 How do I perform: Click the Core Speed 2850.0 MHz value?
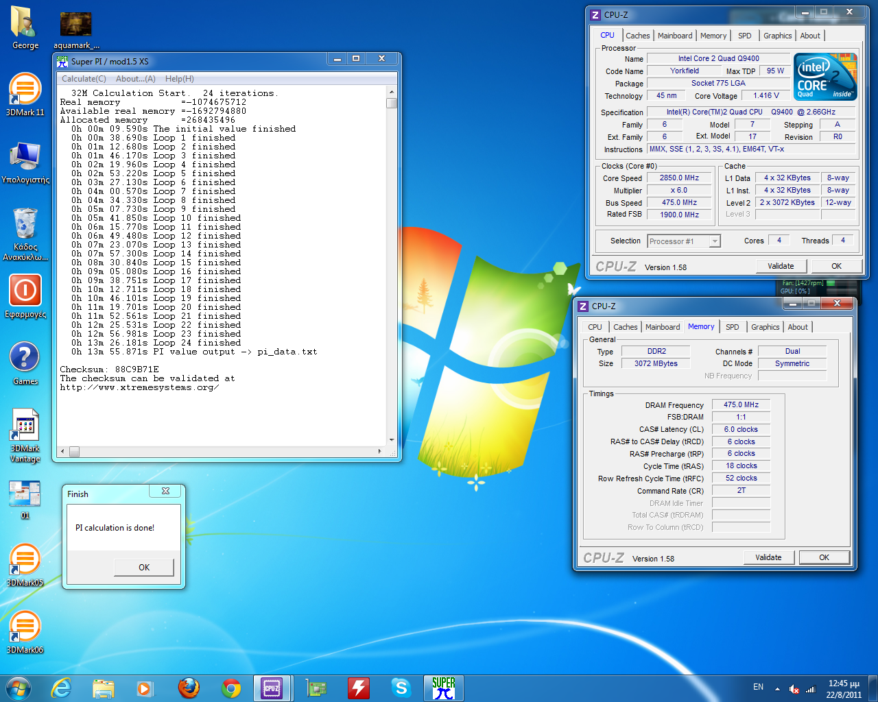pyautogui.click(x=679, y=178)
